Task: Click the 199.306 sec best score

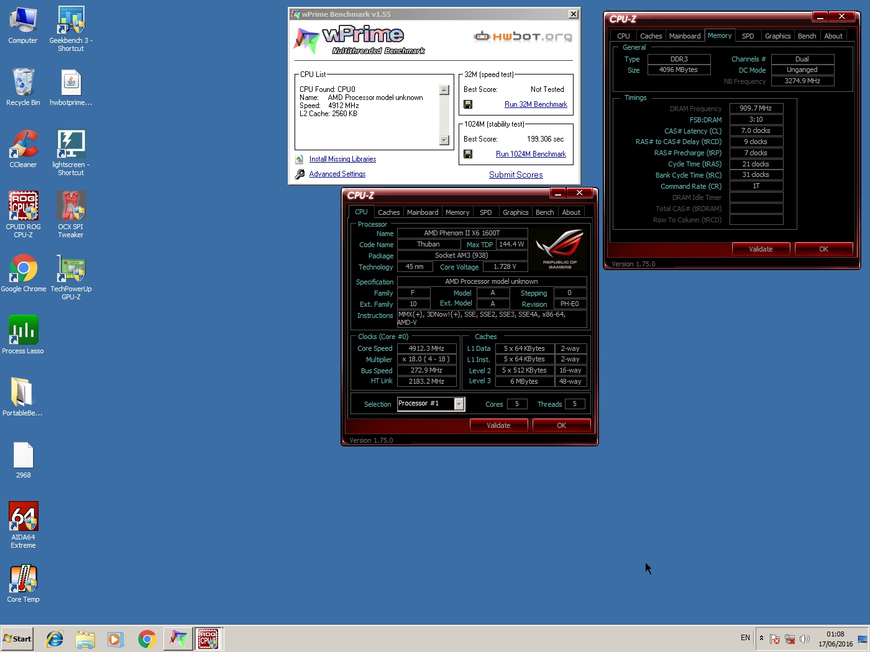Action: (x=545, y=139)
